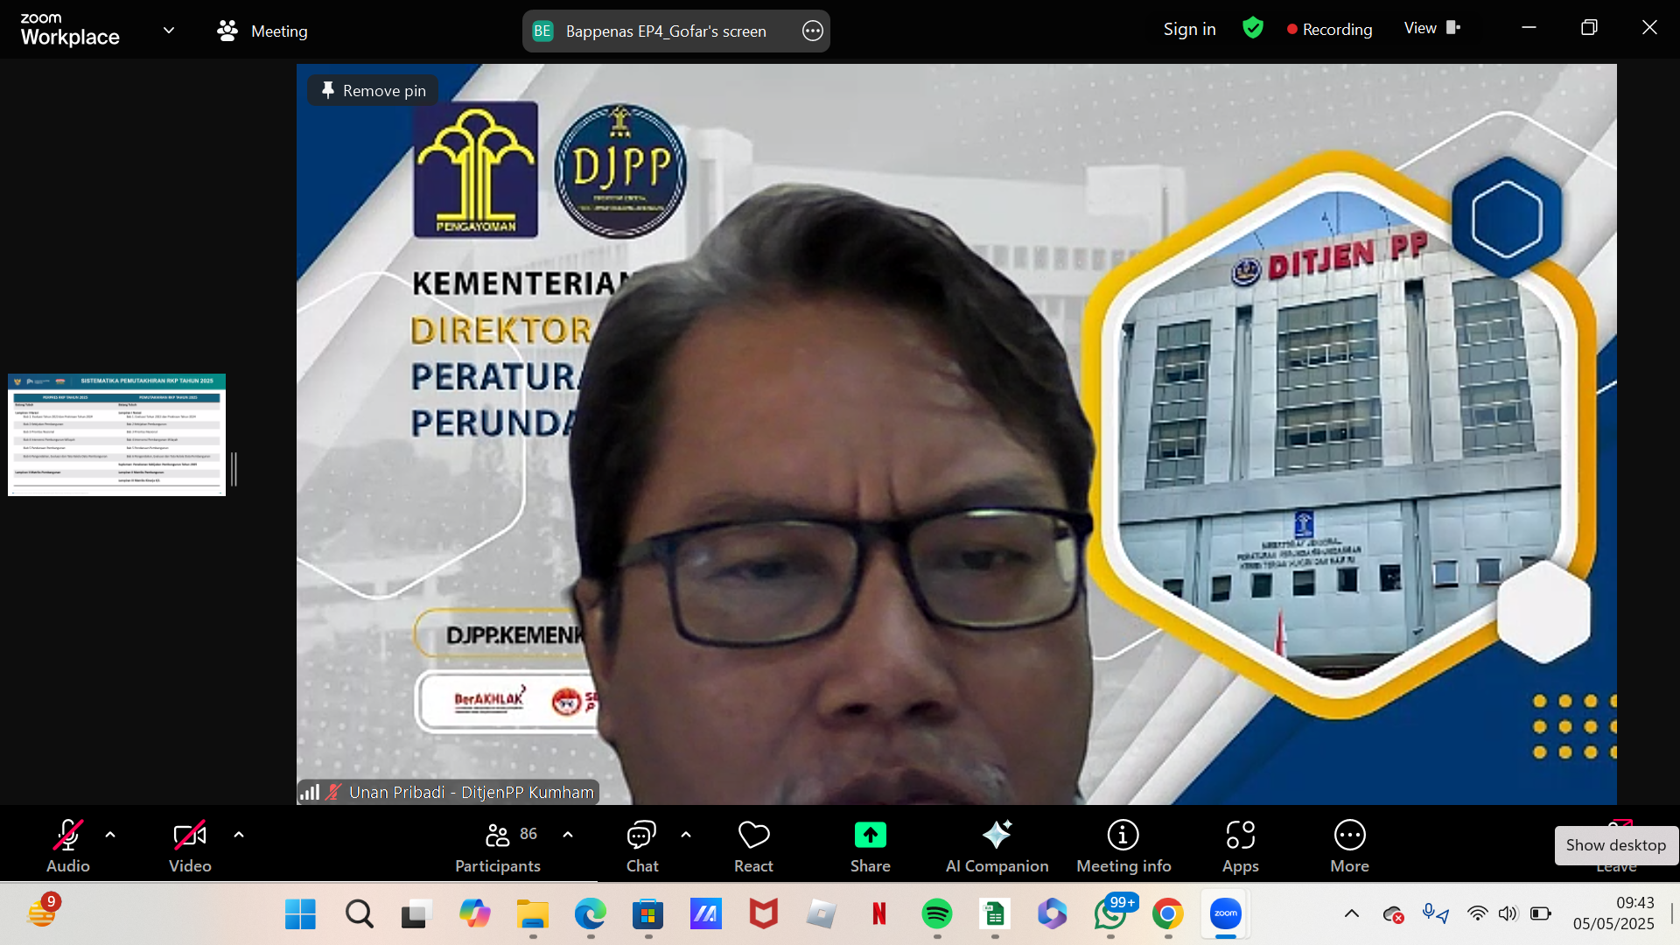Open Bappenas EP4_Gofar's screen share options ellipsis
Viewport: 1680px width, 945px height.
coord(813,31)
